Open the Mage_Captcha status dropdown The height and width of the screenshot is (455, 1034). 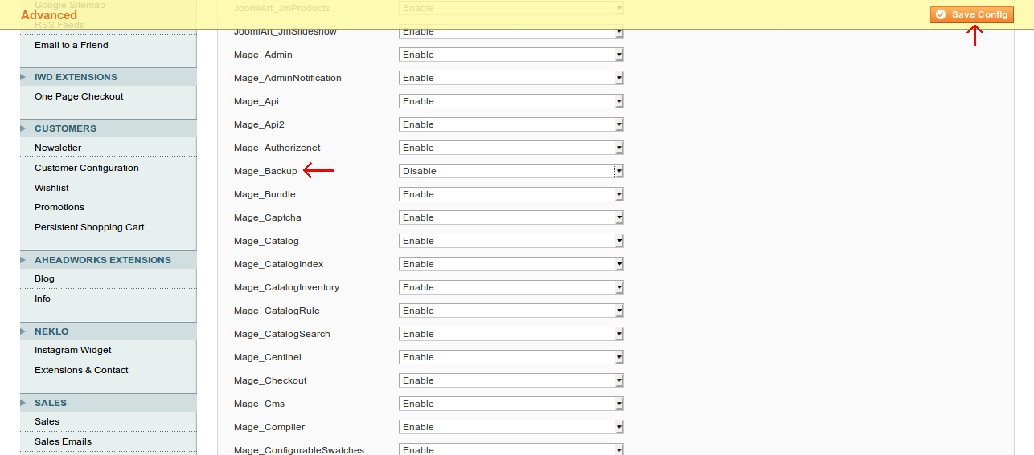tap(511, 217)
